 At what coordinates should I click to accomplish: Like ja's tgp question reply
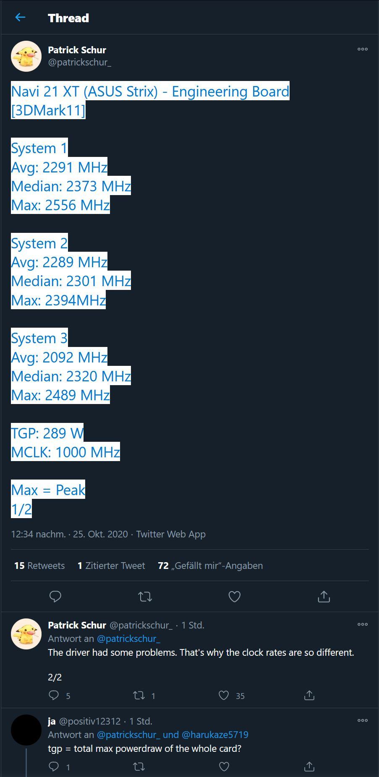(224, 767)
